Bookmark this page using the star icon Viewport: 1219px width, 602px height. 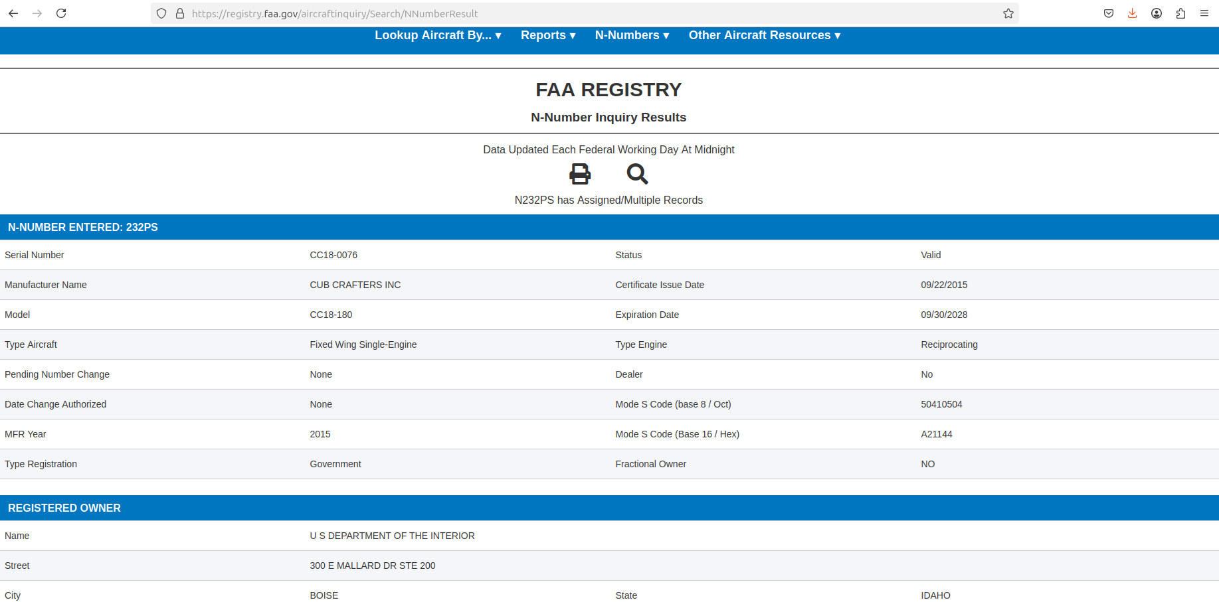(x=1008, y=13)
